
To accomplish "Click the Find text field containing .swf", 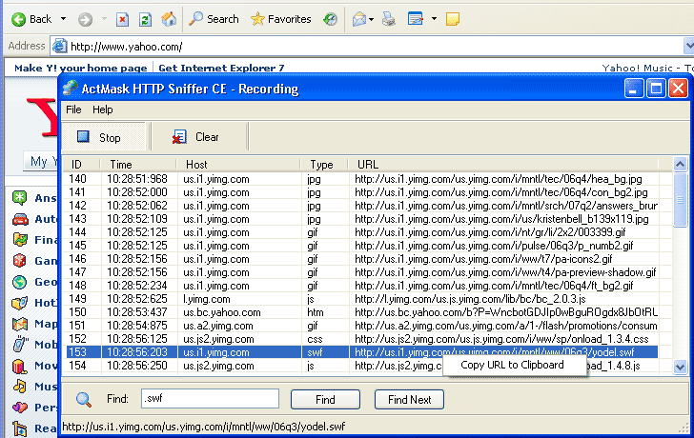I will click(211, 398).
